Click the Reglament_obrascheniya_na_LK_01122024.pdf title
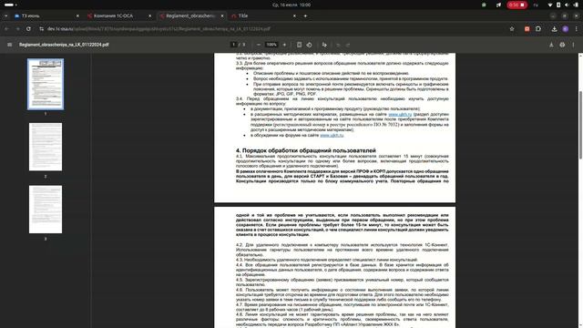Viewport: 583px width, 328px height. tap(64, 45)
